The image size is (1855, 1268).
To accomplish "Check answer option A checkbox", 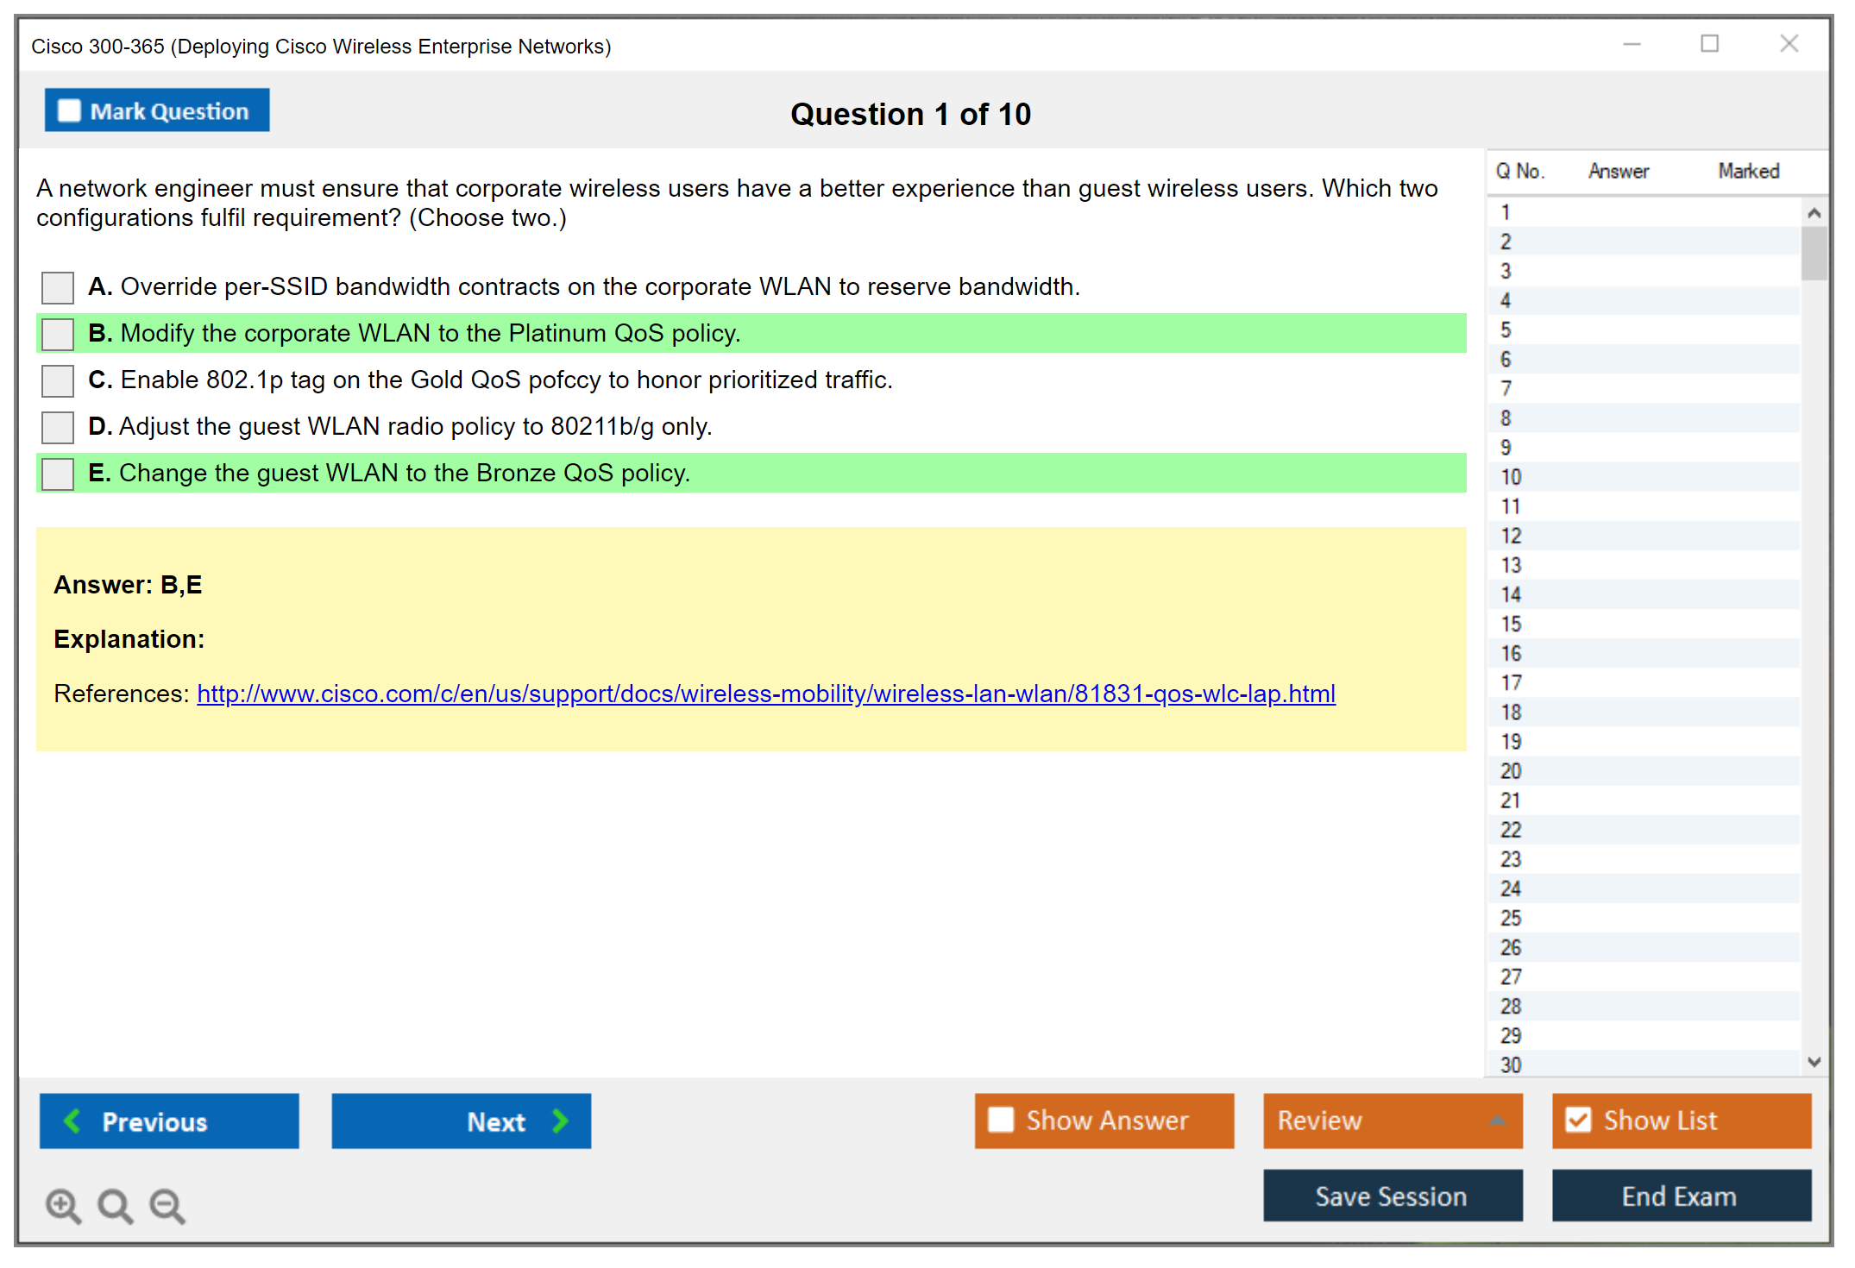I will tap(58, 287).
